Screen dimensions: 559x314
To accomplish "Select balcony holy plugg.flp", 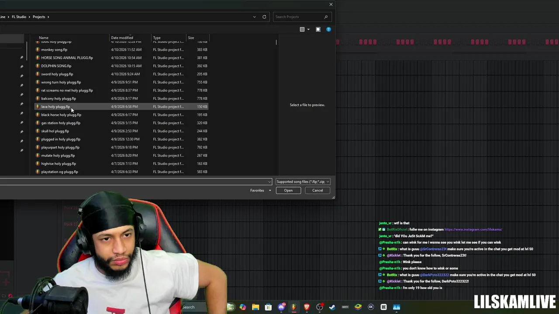I will coord(121,99).
